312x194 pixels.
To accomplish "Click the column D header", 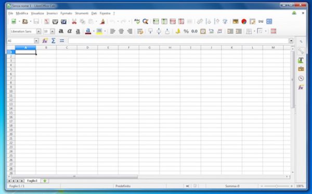I will [x=87, y=48].
